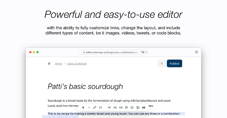Screen dimensions: 227x118
Task: Click the browser address bar URL
Action: click(112, 52)
